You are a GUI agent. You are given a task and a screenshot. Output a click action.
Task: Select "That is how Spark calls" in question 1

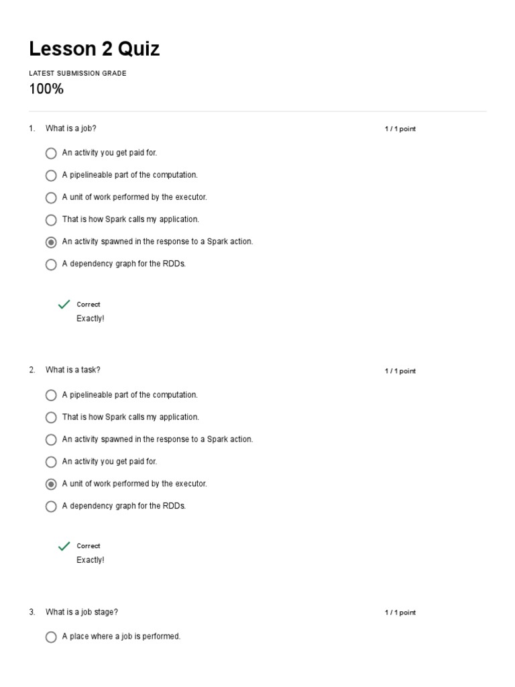51,220
